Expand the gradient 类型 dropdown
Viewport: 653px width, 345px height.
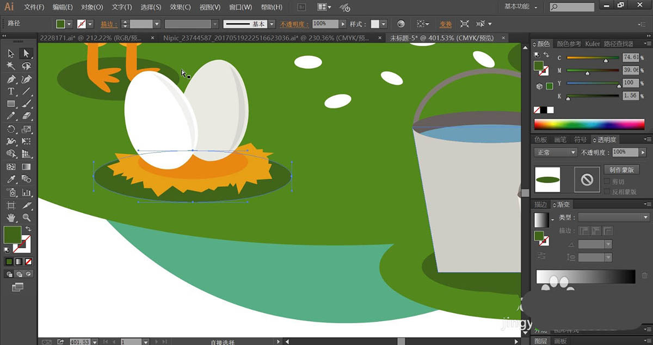coord(613,217)
